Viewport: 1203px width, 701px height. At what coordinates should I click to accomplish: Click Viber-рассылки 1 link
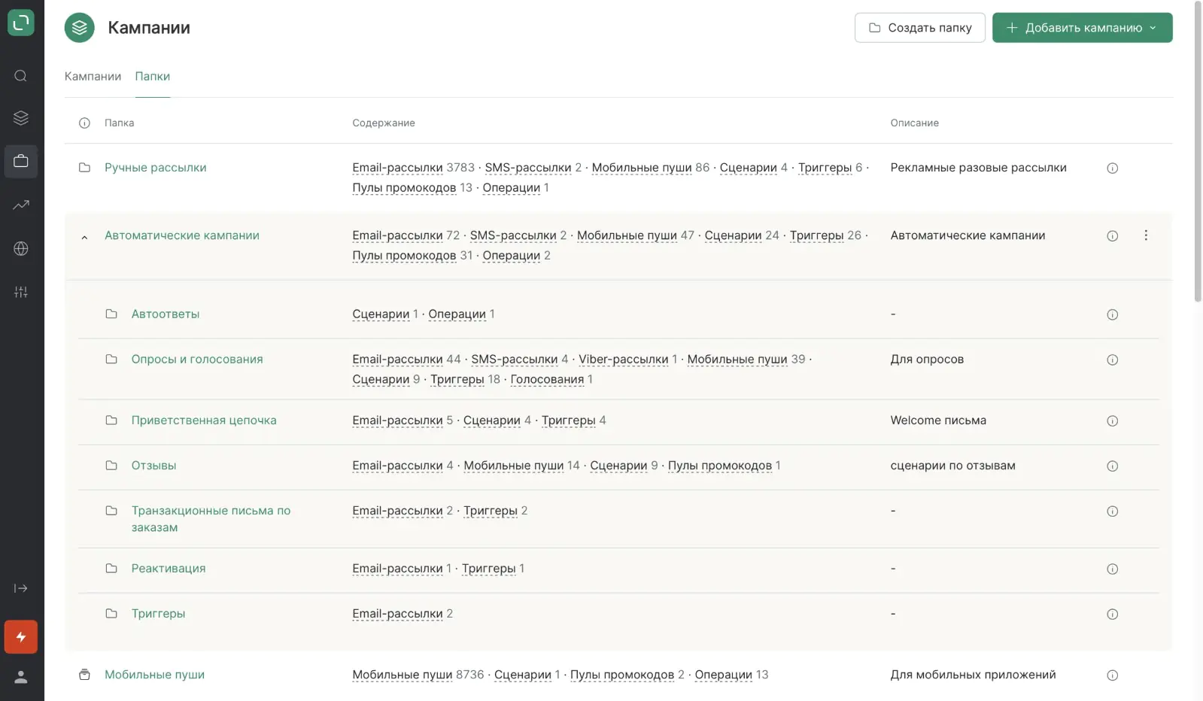click(x=627, y=359)
